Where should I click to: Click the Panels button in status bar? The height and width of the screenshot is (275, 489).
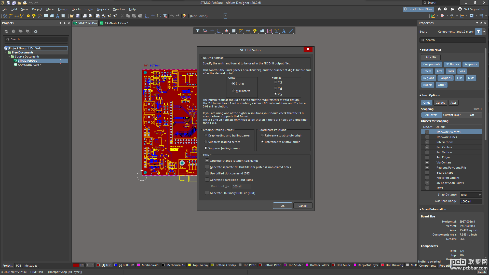coord(482,272)
